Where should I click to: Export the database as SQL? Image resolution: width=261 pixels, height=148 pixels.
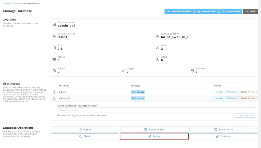[154, 130]
